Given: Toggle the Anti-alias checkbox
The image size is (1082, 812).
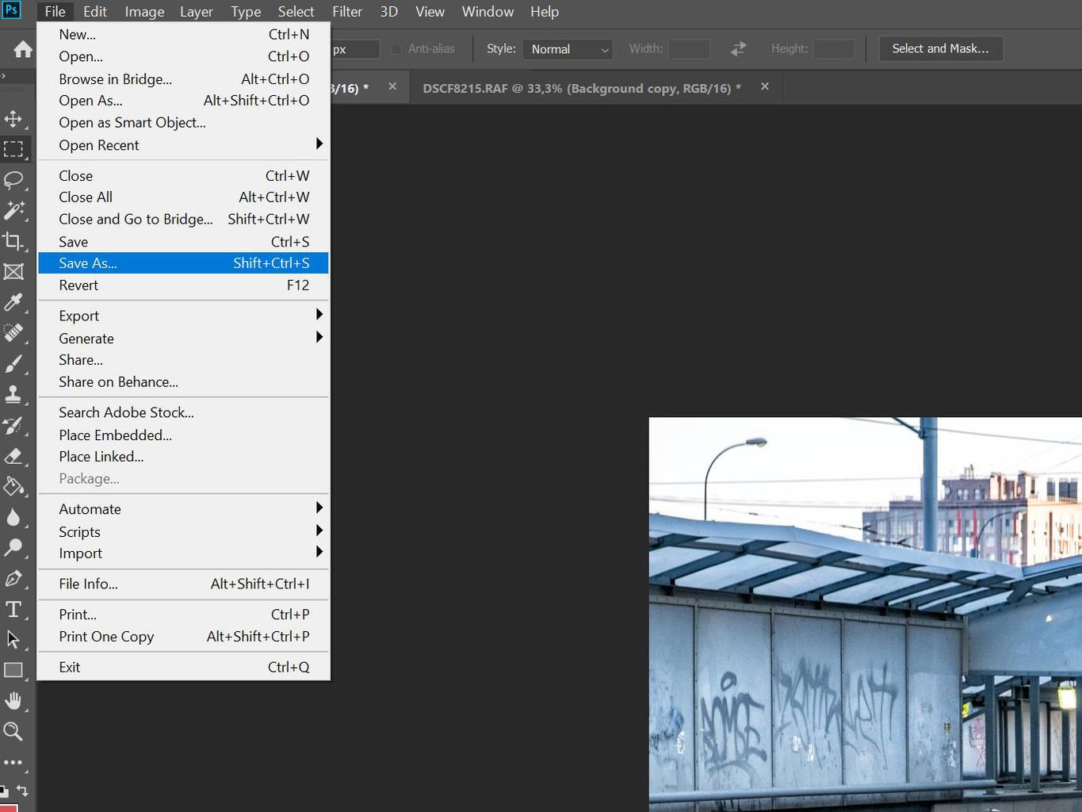Looking at the screenshot, I should (397, 49).
